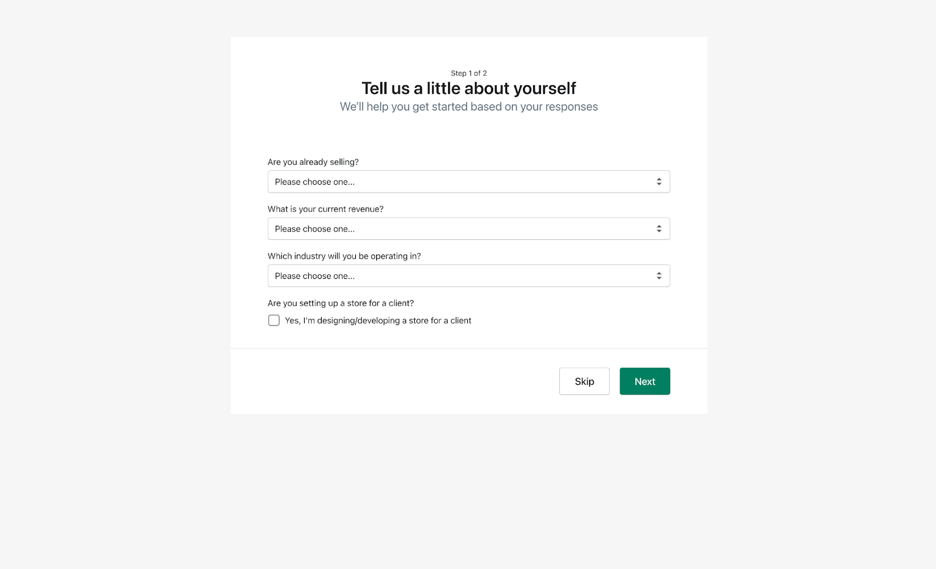Click the stepper arrows on the 'Are you already selling?' dropdown

658,181
